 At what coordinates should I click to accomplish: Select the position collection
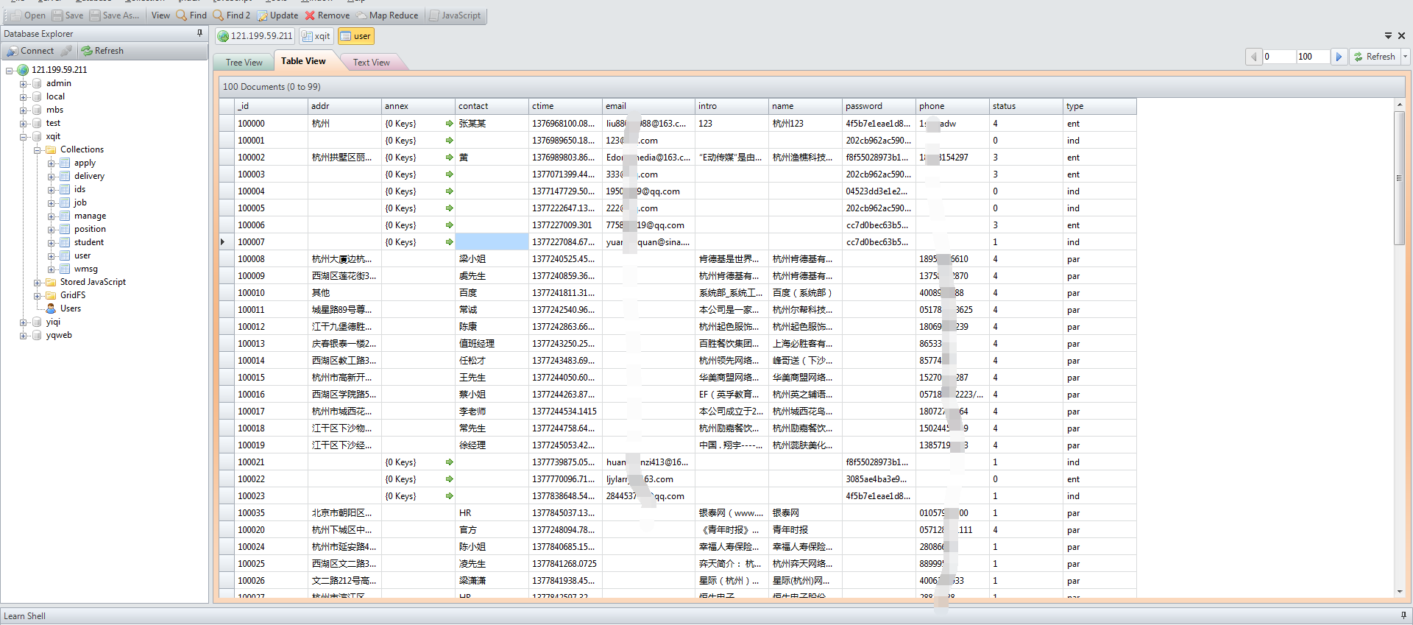pos(90,229)
